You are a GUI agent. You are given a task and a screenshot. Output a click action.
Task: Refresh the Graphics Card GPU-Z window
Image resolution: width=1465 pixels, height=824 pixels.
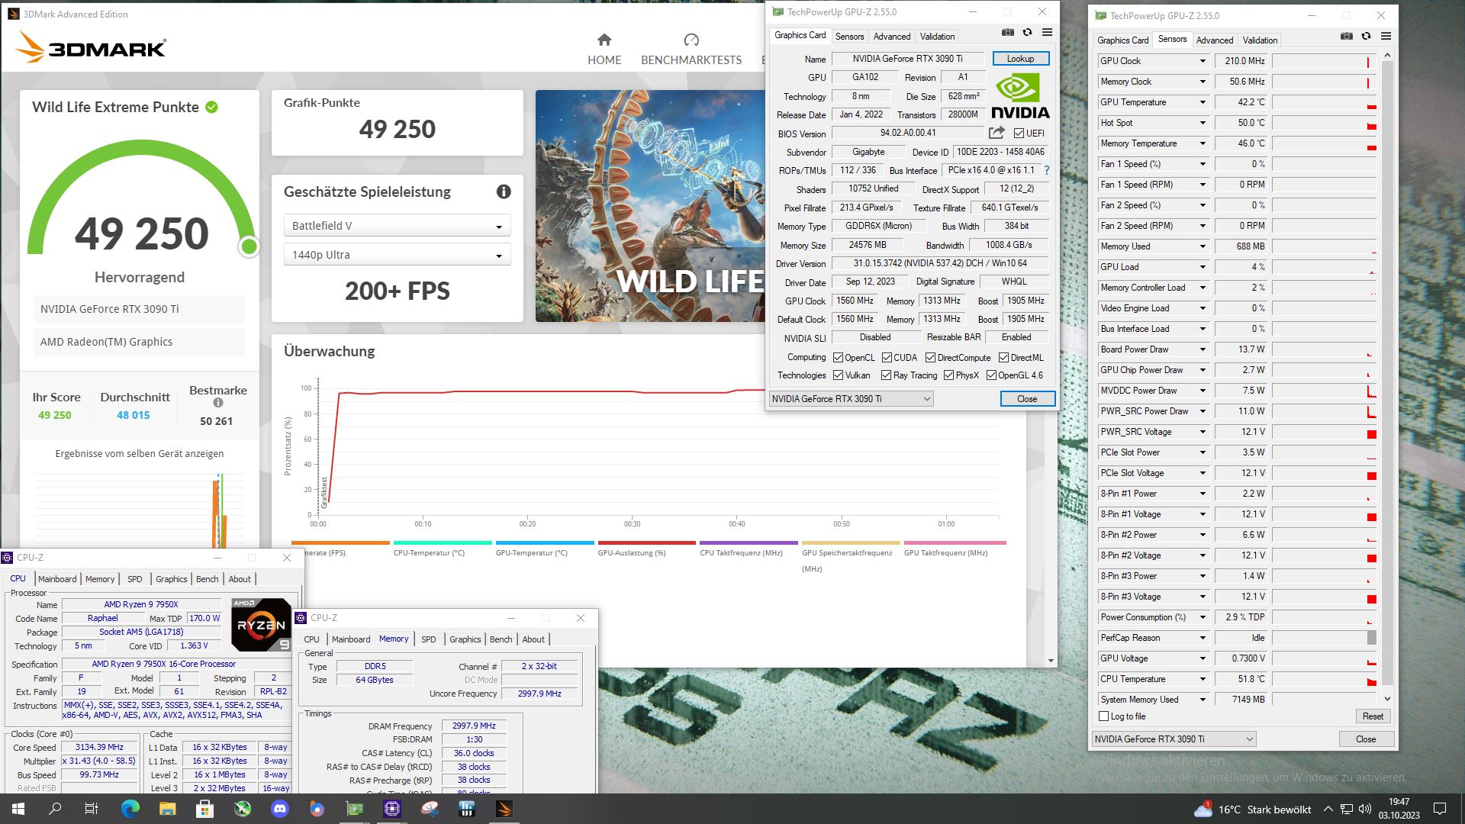1027,33
